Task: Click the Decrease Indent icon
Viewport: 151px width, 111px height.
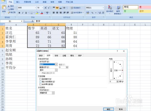Action: (64, 13)
